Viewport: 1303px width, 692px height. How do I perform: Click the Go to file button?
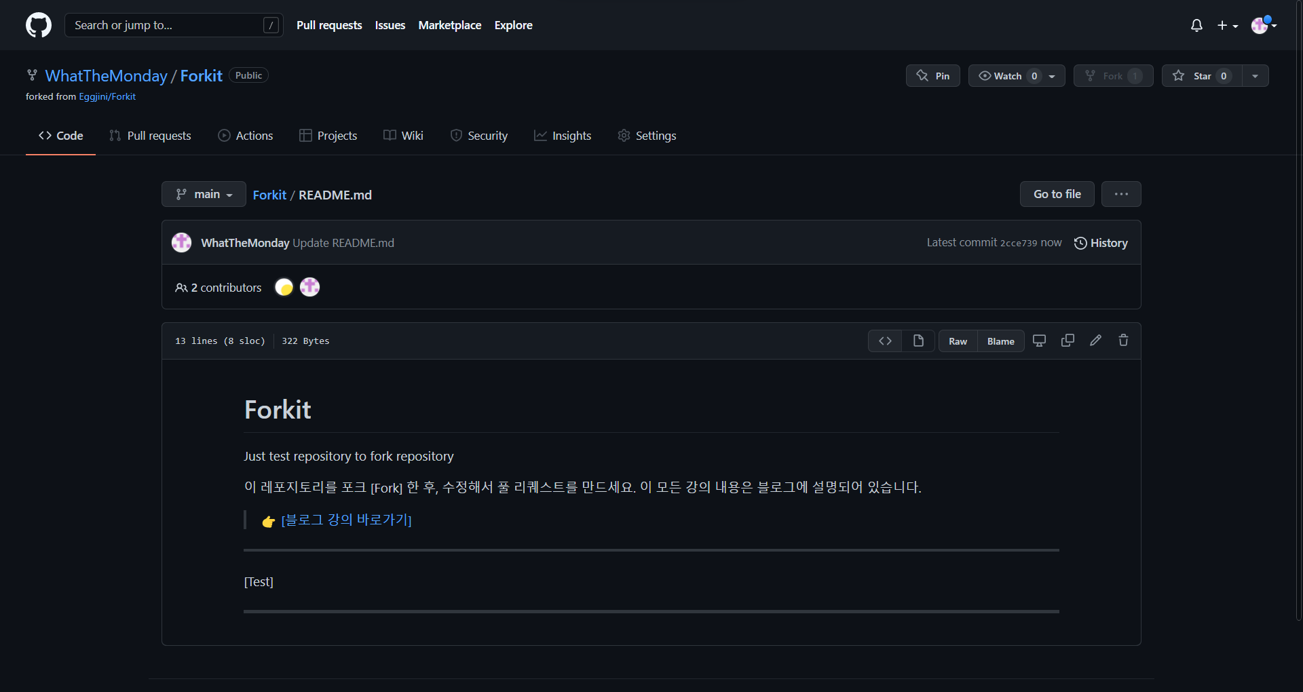[1057, 194]
